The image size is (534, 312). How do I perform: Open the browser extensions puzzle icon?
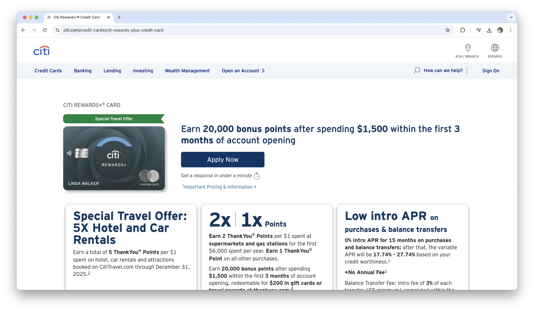[462, 30]
